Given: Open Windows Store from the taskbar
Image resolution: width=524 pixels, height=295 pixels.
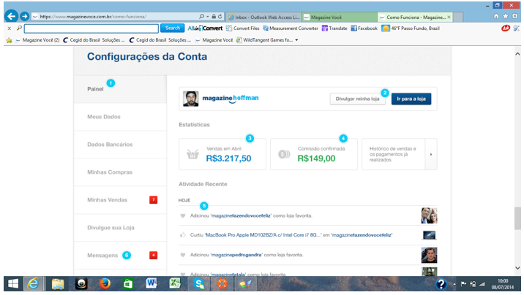Looking at the screenshot, I should (128, 283).
